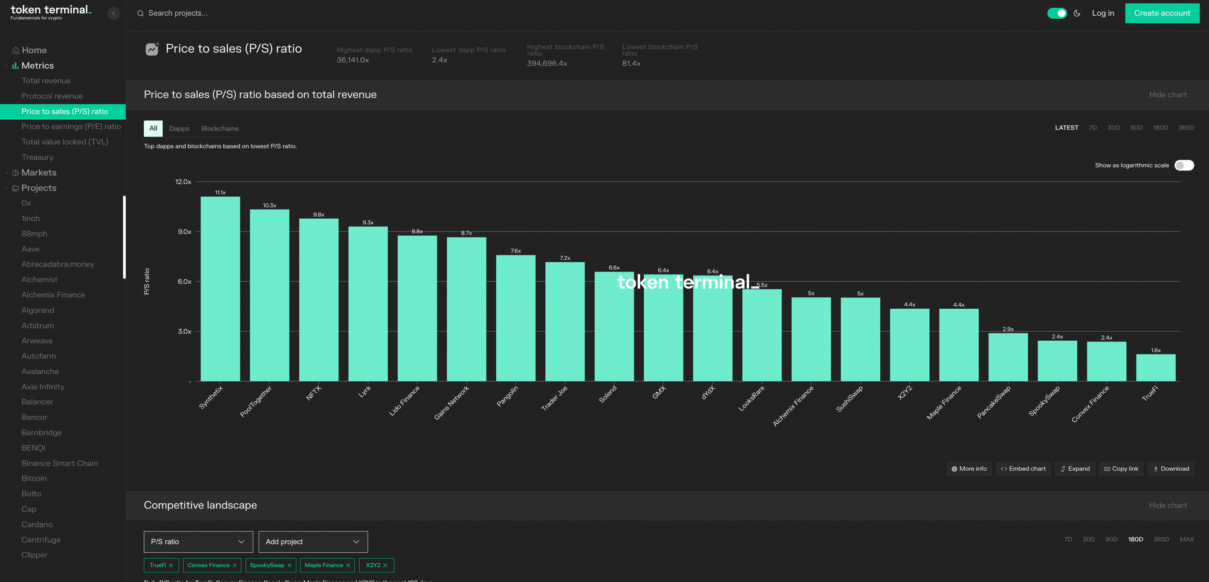Remove SpookySwap tag with X
1209x582 pixels.
tap(290, 566)
